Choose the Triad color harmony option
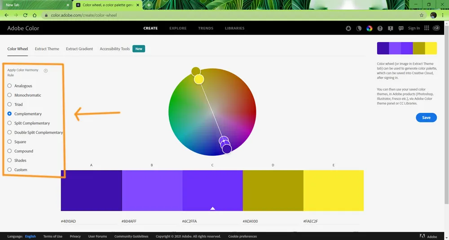 pyautogui.click(x=10, y=104)
